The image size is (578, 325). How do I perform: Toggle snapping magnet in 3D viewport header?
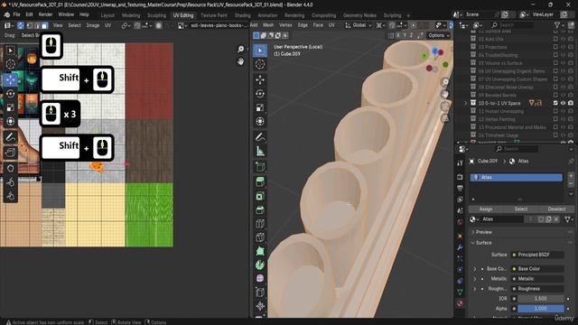pos(392,25)
